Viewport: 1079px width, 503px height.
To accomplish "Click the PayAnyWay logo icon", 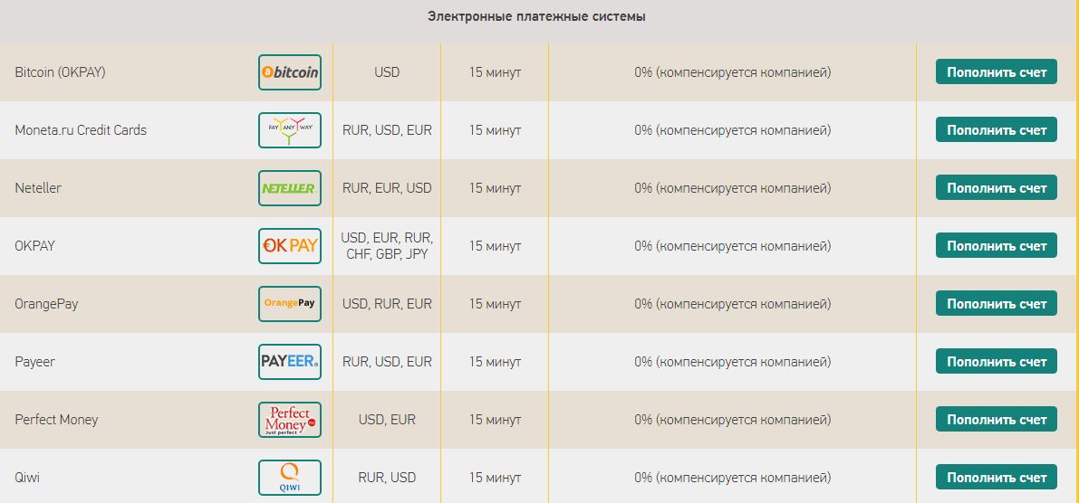I will click(x=290, y=130).
